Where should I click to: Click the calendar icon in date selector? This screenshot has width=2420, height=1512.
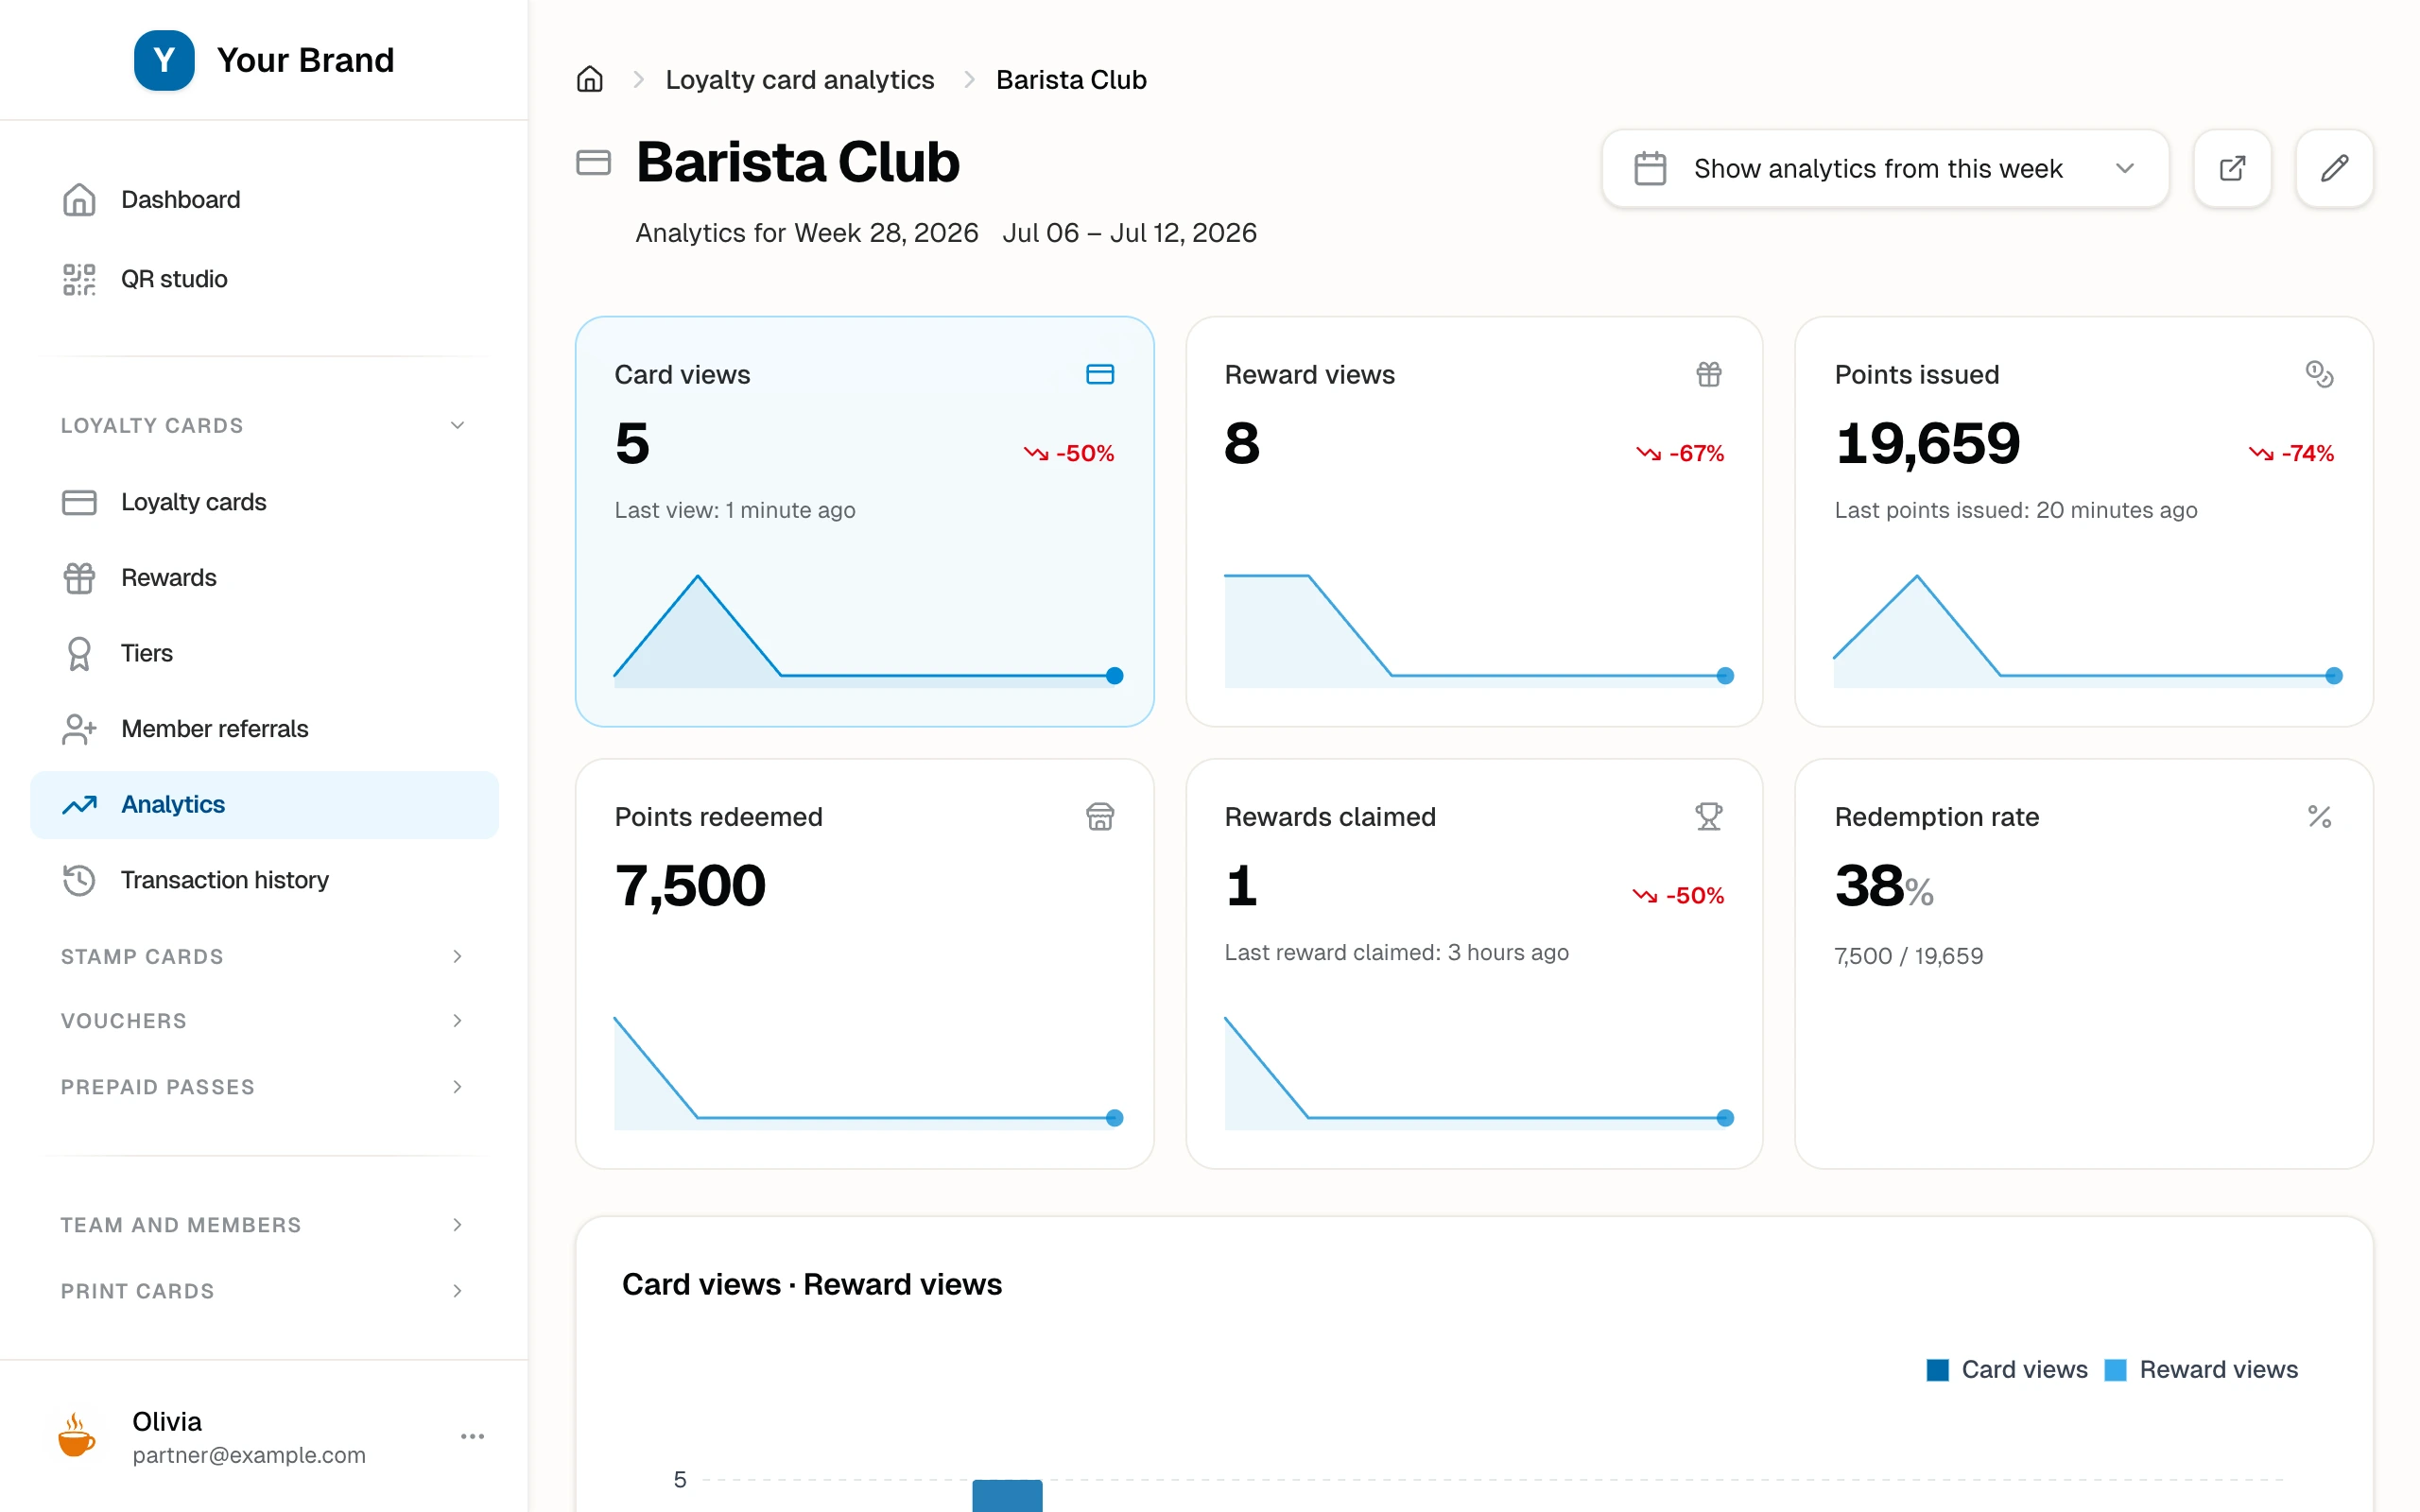coord(1650,168)
